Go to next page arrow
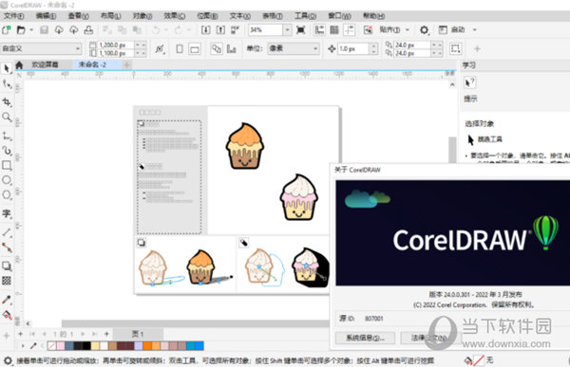The height and width of the screenshot is (367, 570). [83, 334]
